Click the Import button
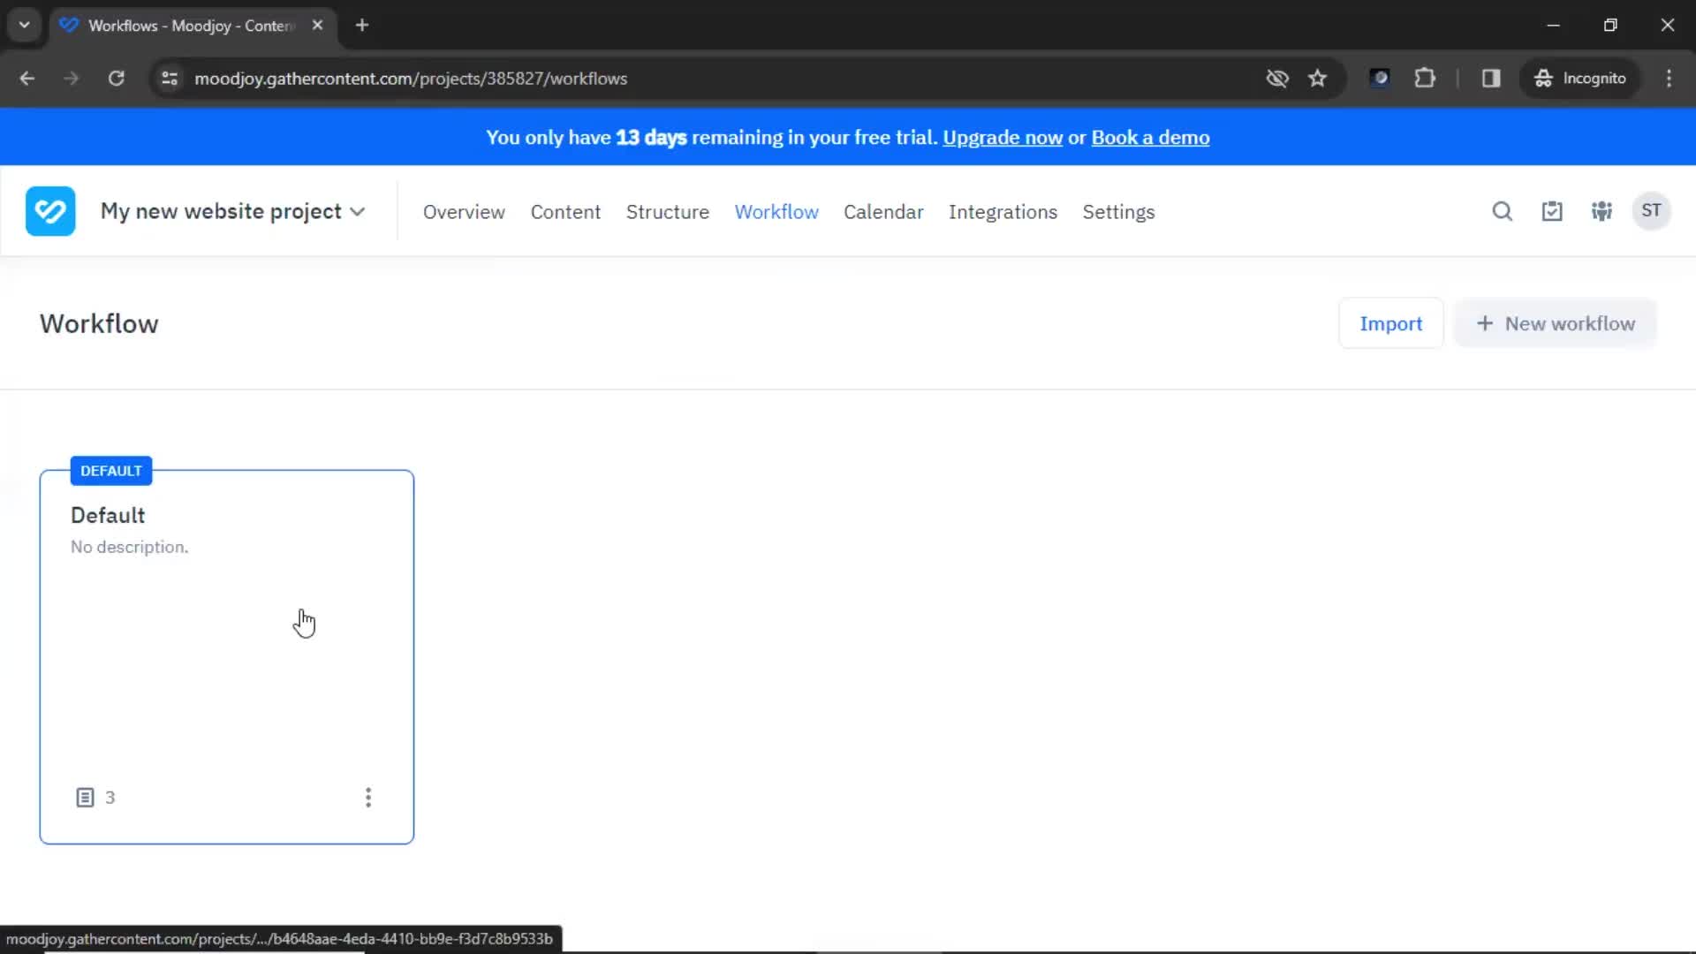This screenshot has width=1696, height=954. click(1391, 322)
